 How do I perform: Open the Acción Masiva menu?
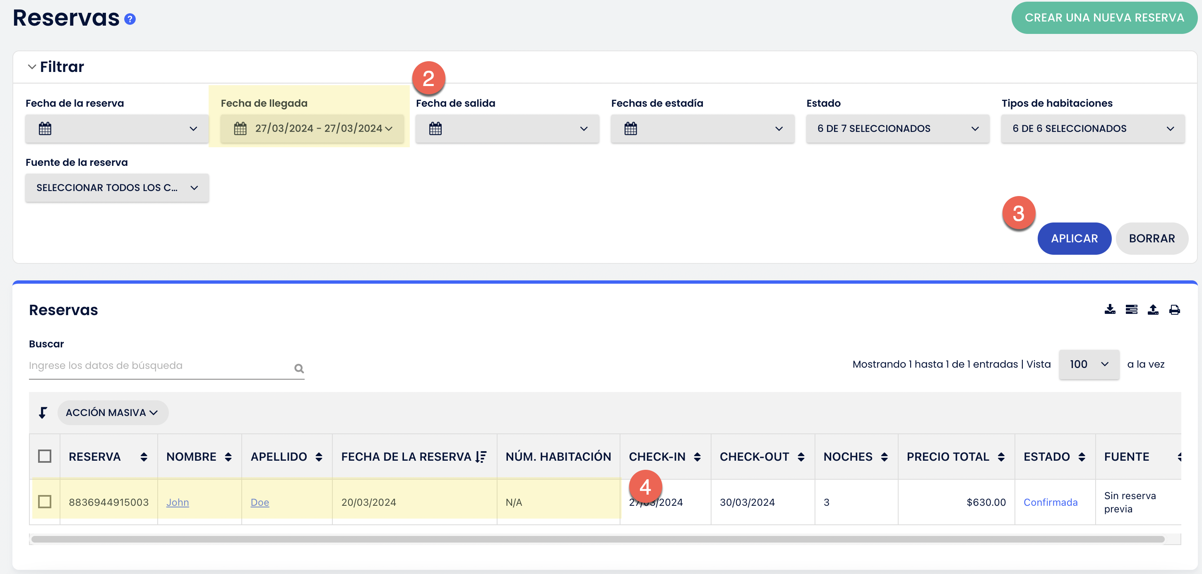tap(113, 413)
